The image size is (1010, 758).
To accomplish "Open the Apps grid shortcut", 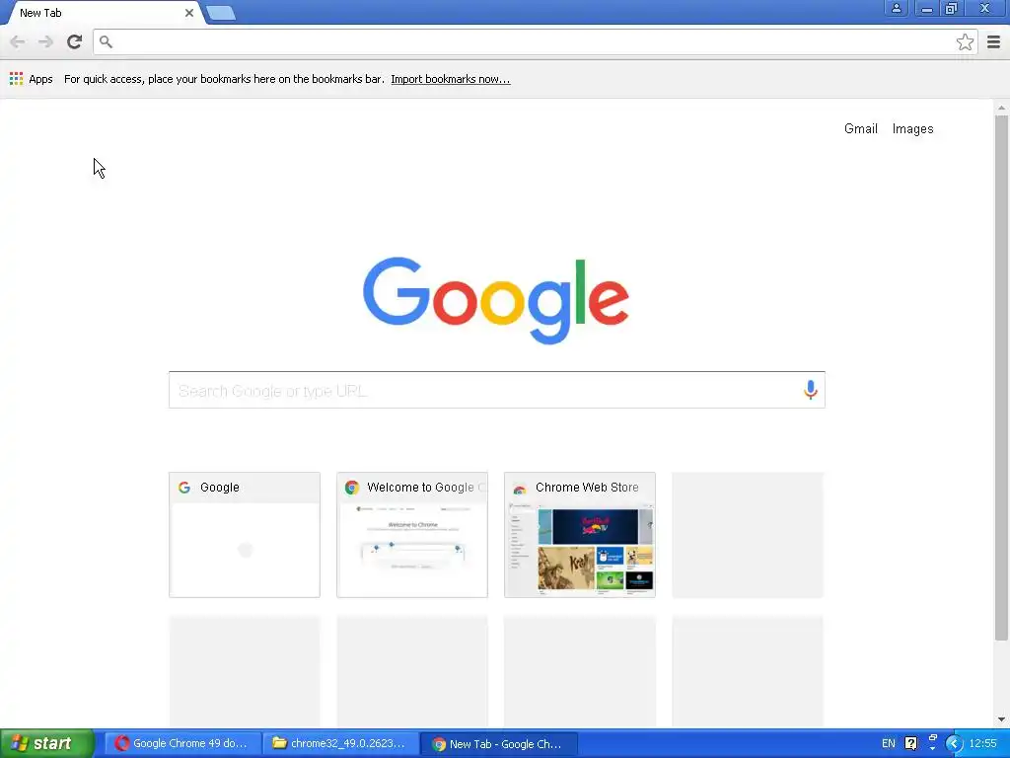I will tap(16, 79).
